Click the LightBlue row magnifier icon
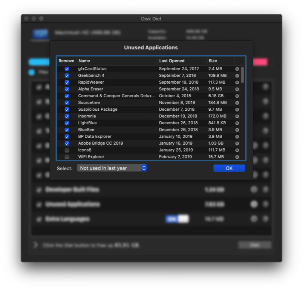The image size is (303, 290). pos(237,123)
